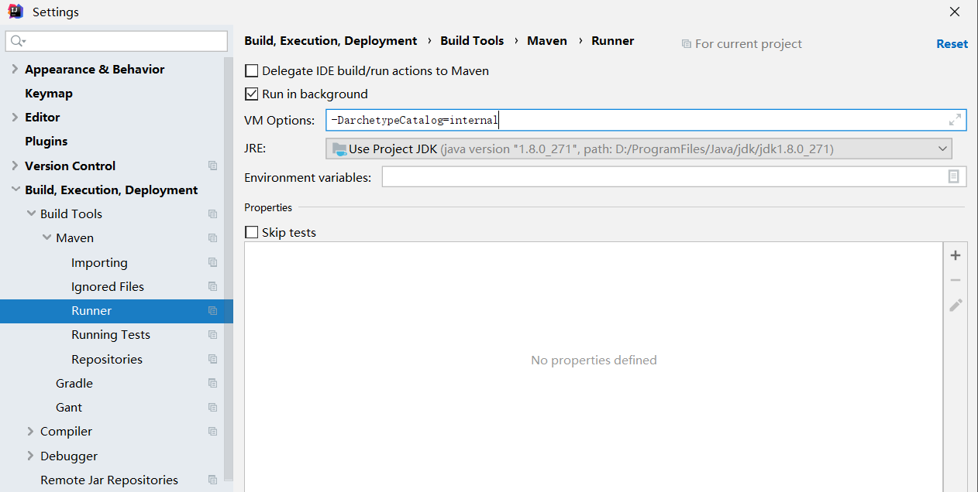
Task: Click the Editor label in tree
Action: tap(43, 117)
